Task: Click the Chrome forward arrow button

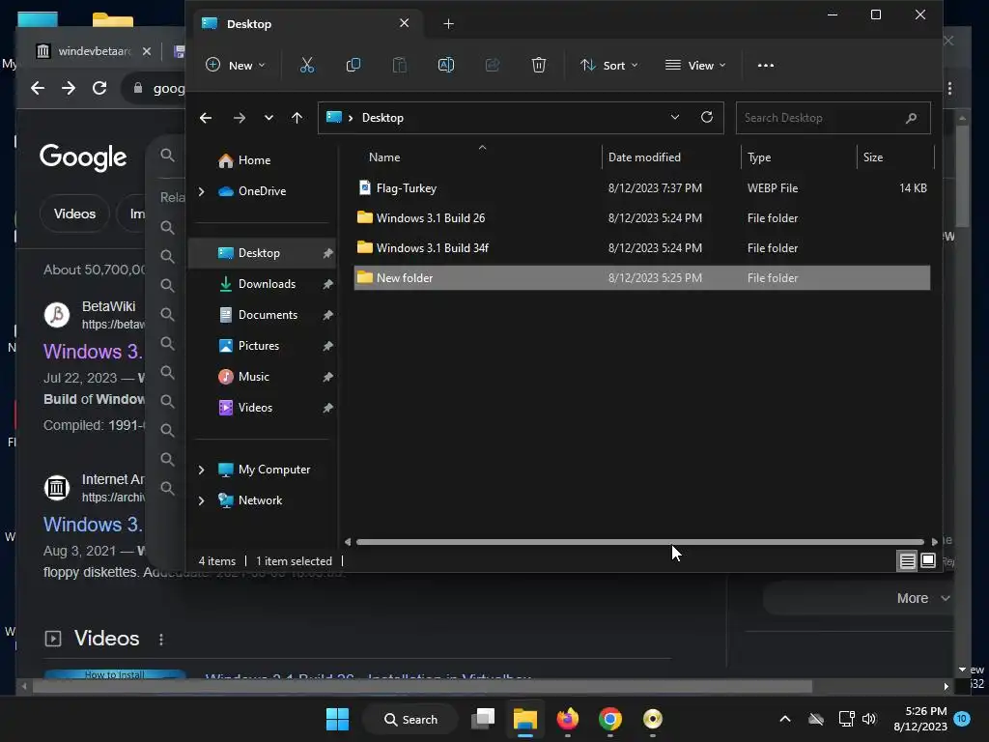Action: point(69,88)
